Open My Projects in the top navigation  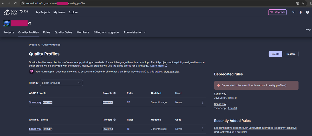click(x=43, y=12)
